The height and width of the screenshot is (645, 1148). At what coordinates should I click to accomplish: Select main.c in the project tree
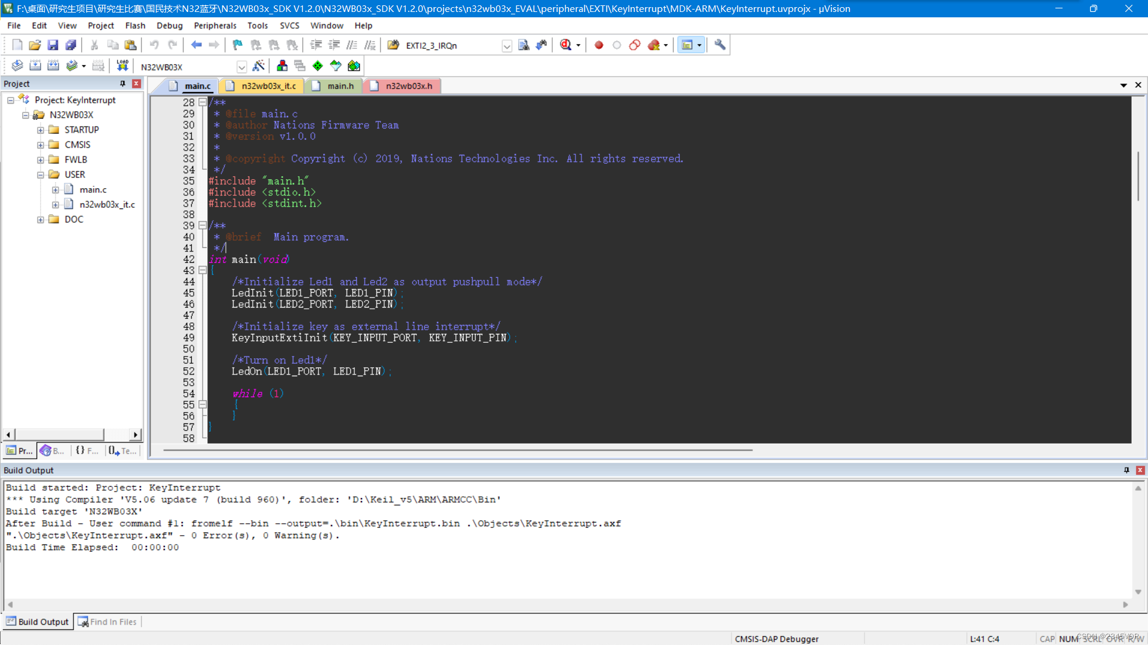pos(93,189)
